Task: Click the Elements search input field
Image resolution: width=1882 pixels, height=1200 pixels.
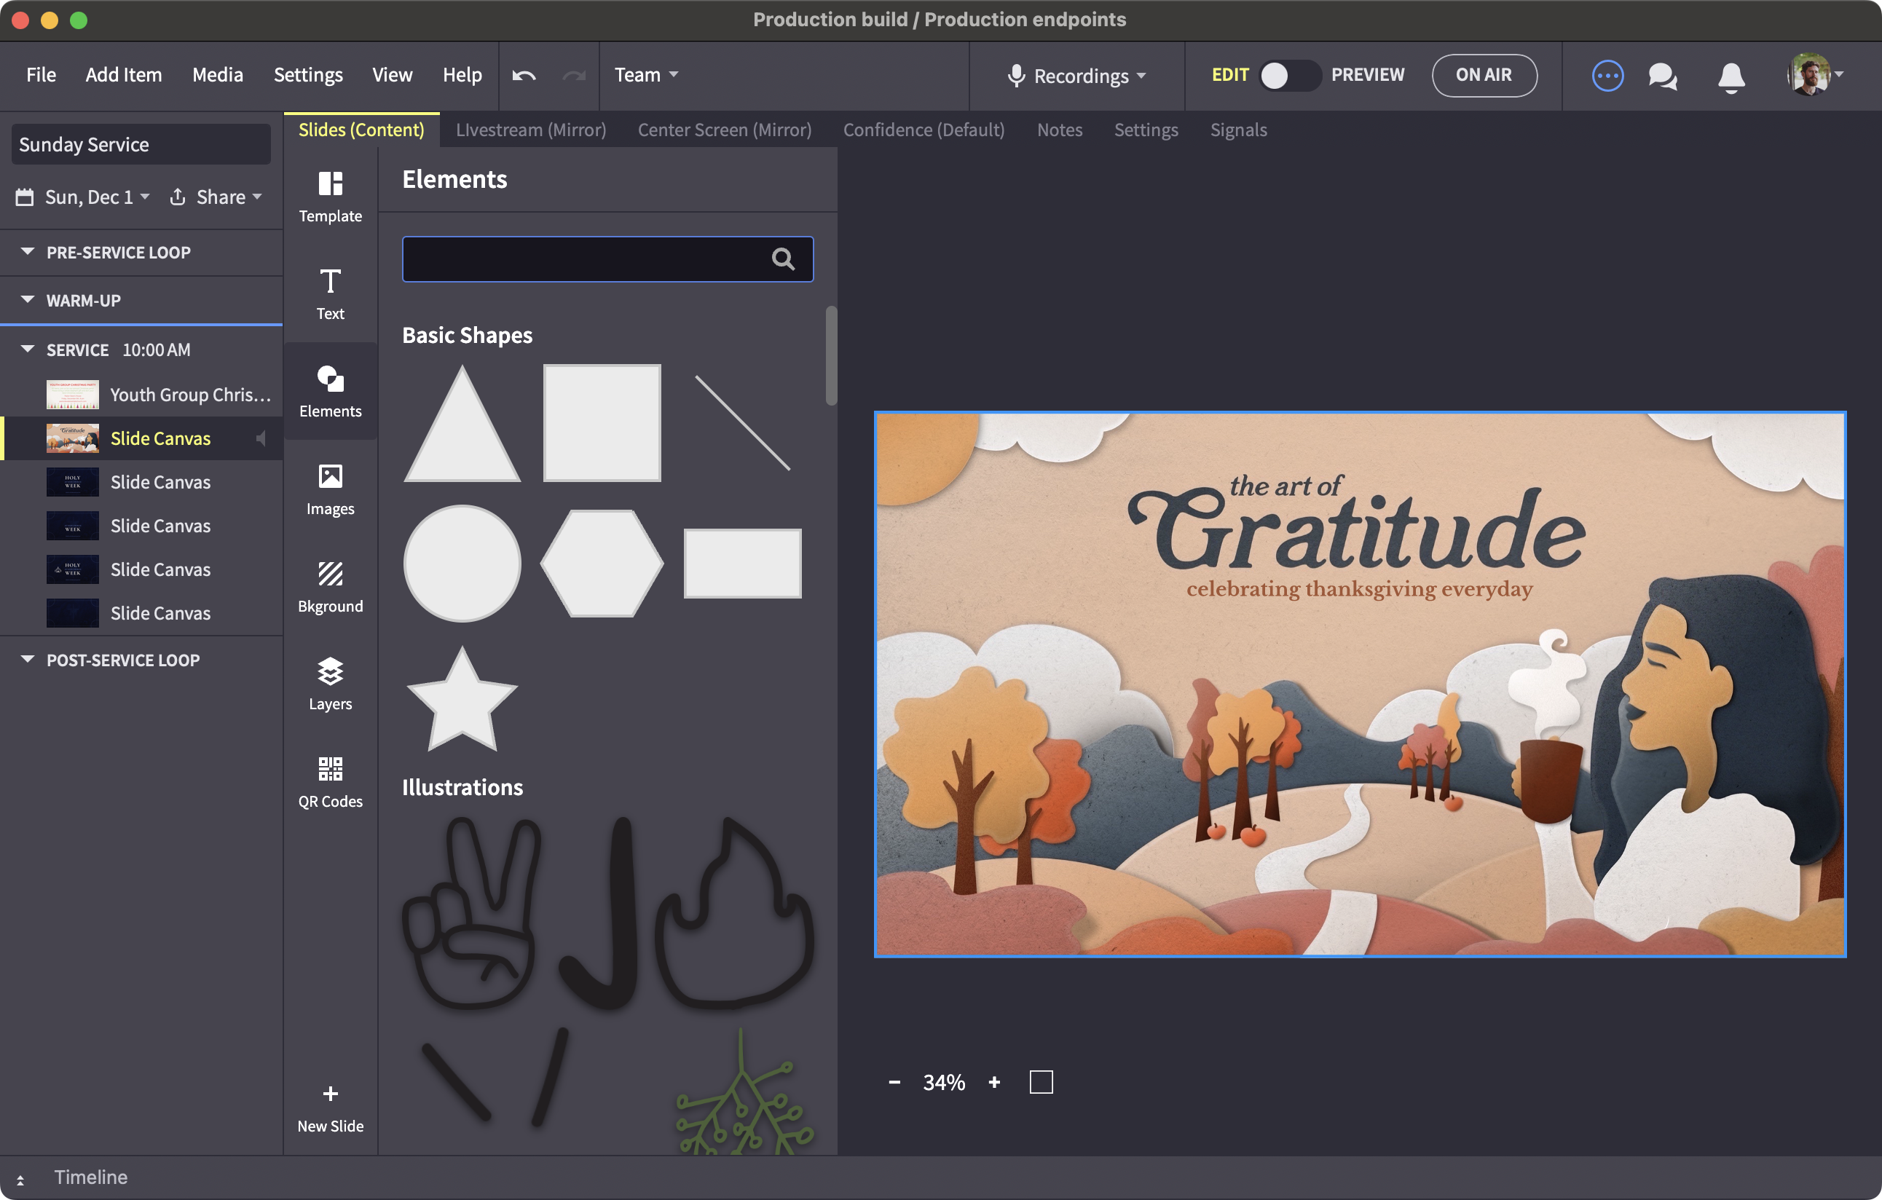Action: coord(586,258)
